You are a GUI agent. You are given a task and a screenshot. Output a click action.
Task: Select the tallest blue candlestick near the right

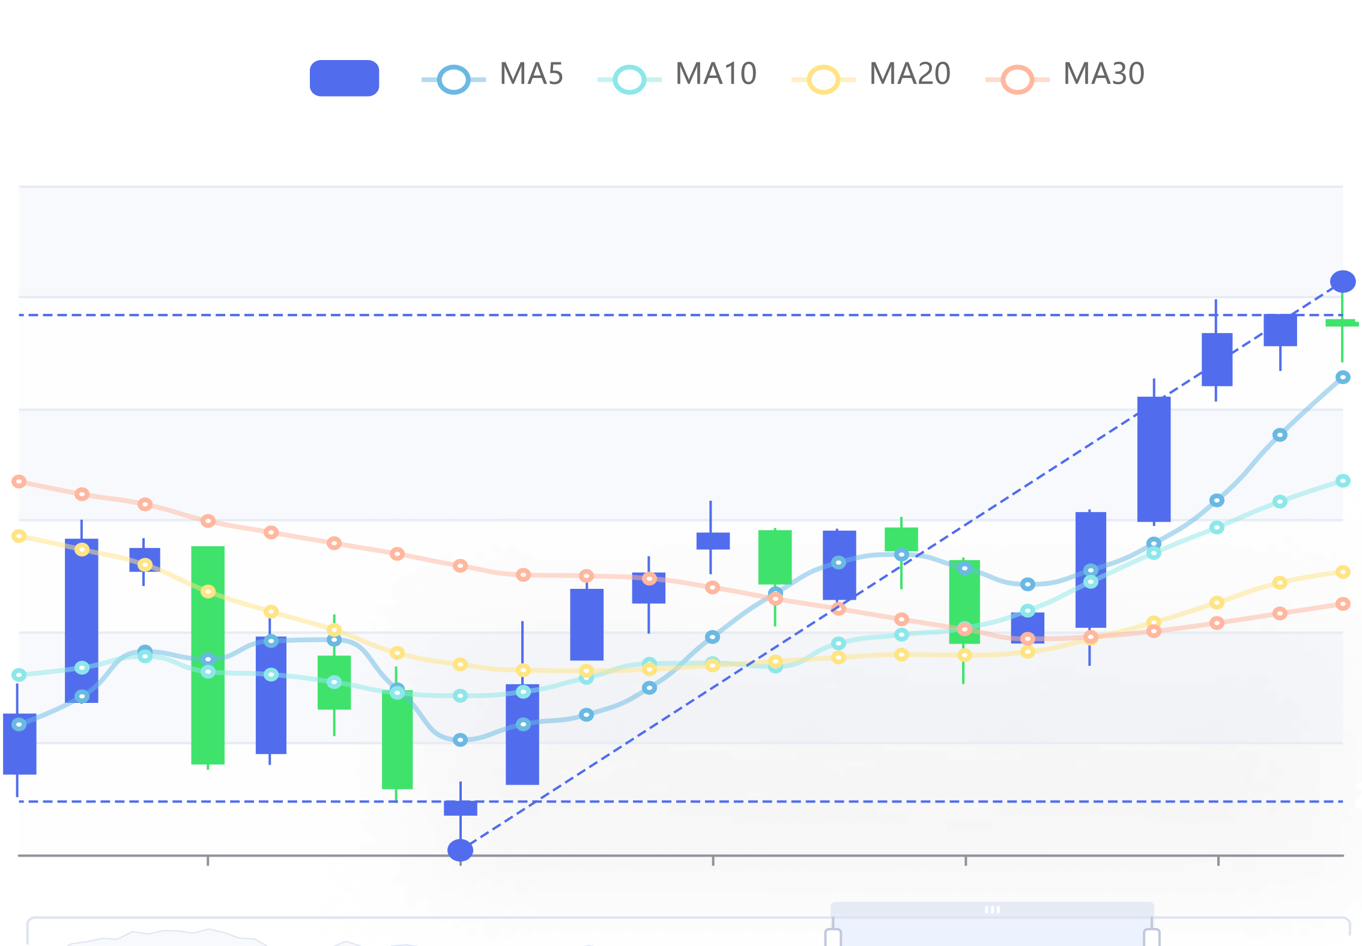coord(1154,459)
